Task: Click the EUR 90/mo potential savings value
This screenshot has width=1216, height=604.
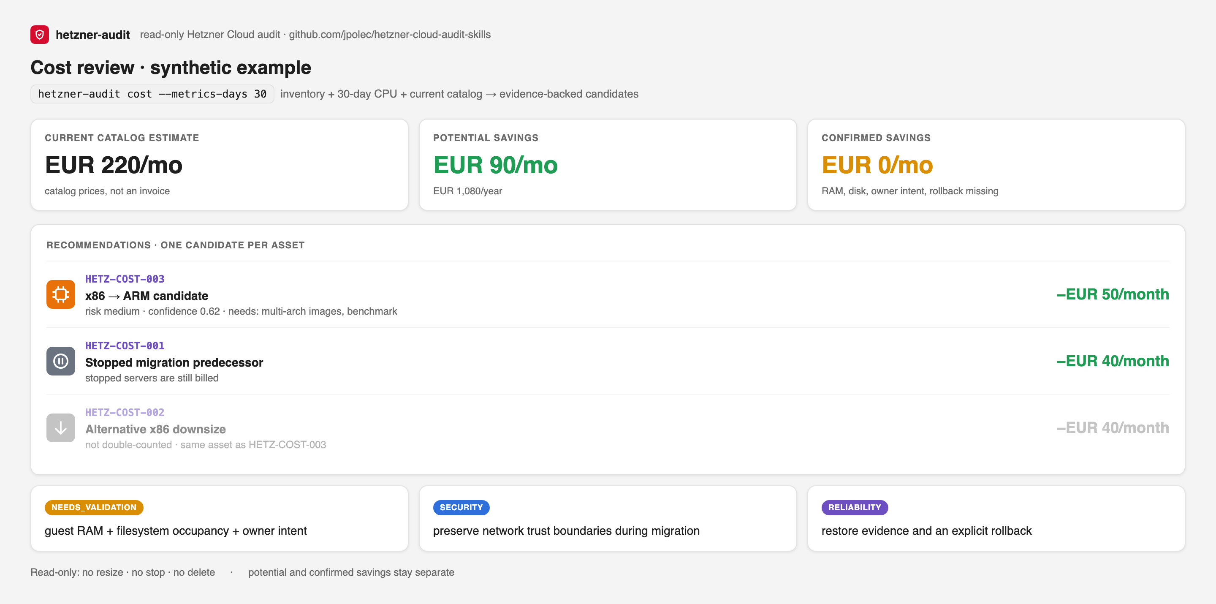Action: click(x=495, y=165)
